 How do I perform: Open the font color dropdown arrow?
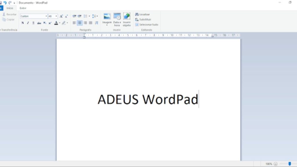(x=60, y=23)
